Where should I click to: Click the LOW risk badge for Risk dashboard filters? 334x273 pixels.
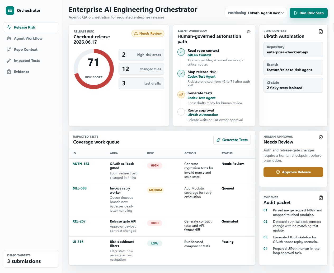pos(155,243)
